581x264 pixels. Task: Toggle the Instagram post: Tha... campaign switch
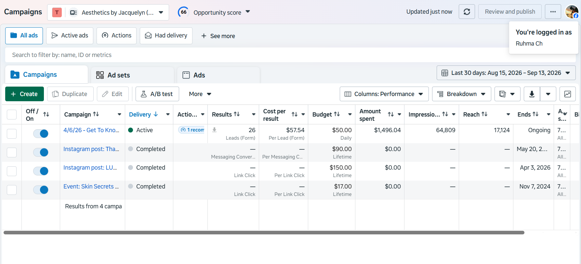pos(41,152)
